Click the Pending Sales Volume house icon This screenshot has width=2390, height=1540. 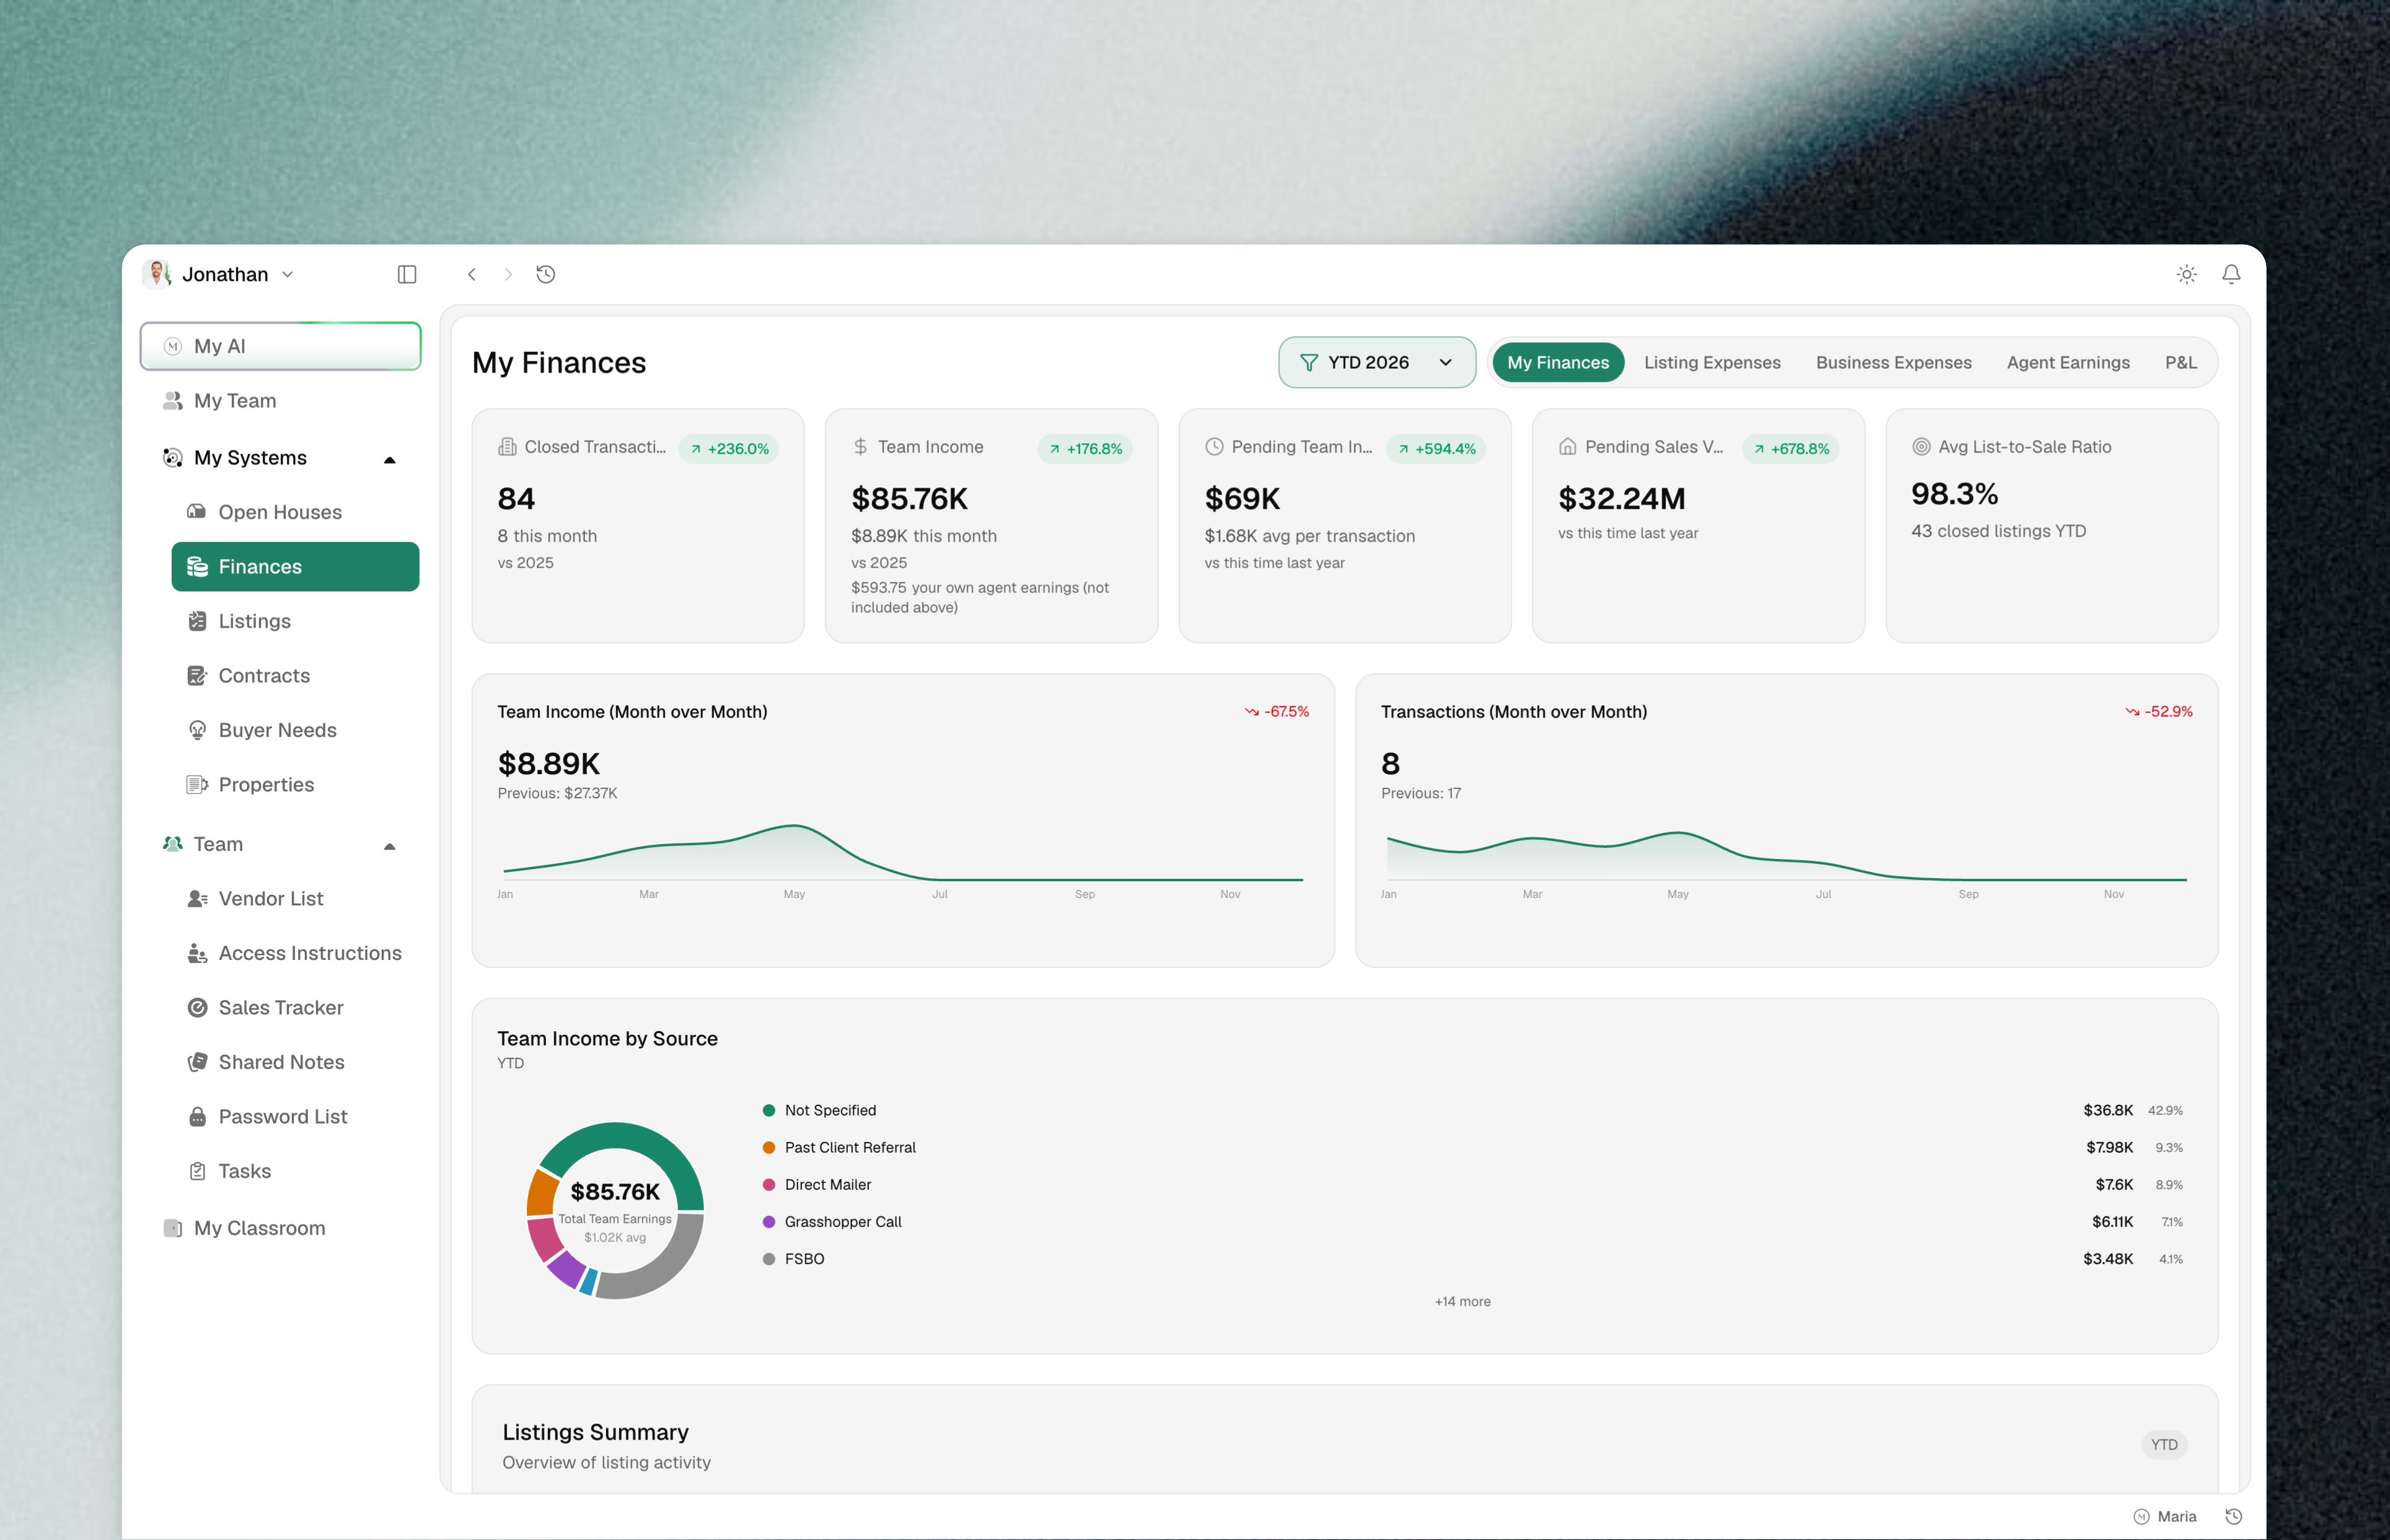point(1567,447)
